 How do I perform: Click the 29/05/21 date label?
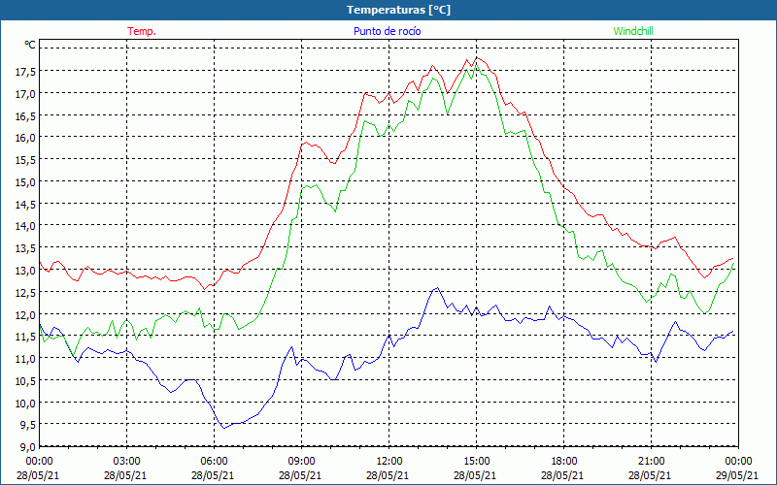coord(737,475)
